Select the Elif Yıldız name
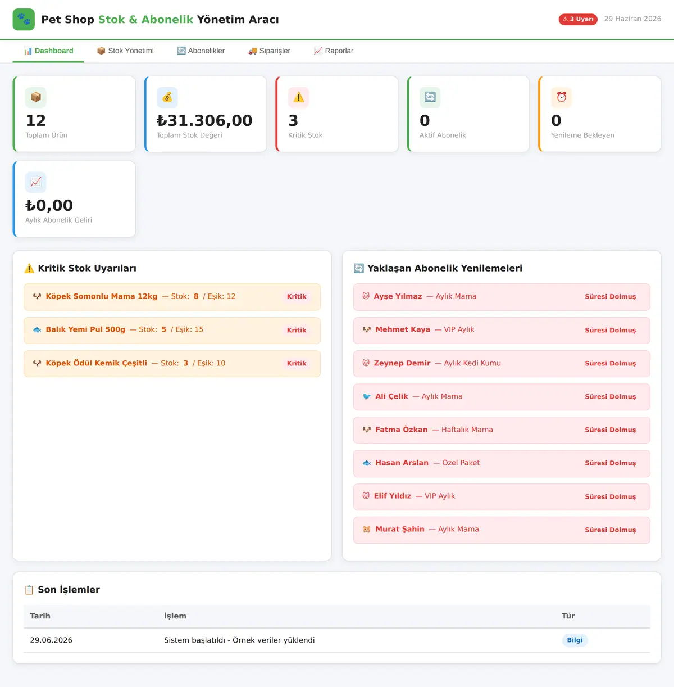The image size is (674, 687). pos(393,496)
